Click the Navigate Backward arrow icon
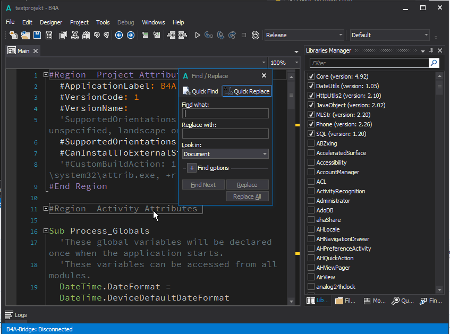The height and width of the screenshot is (334, 450). click(x=118, y=35)
